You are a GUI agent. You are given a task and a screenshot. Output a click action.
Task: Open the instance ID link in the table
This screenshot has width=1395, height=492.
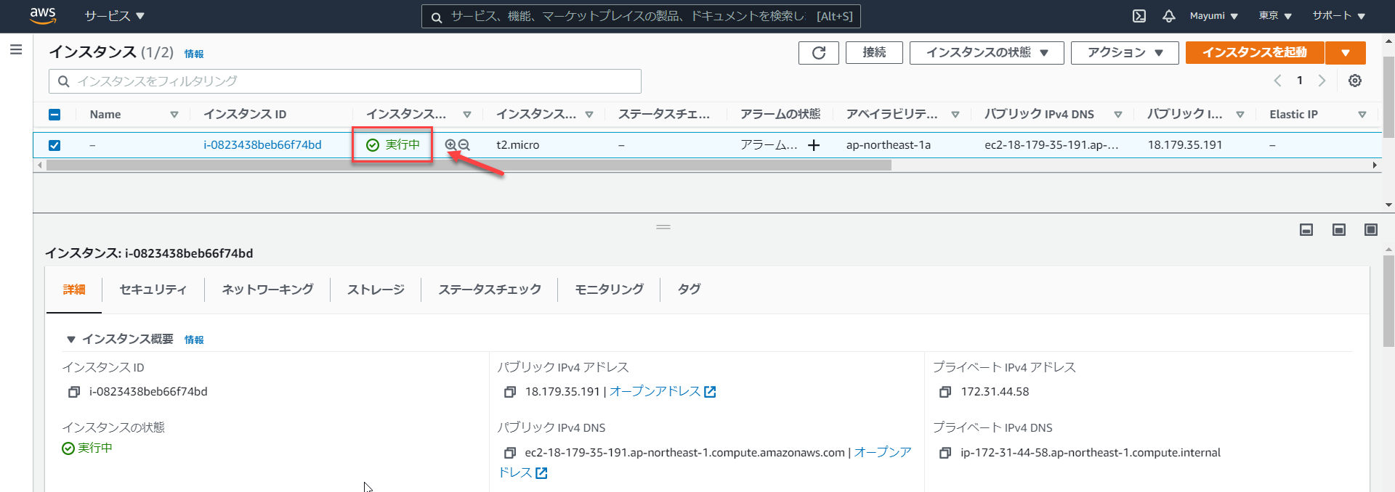coord(262,145)
